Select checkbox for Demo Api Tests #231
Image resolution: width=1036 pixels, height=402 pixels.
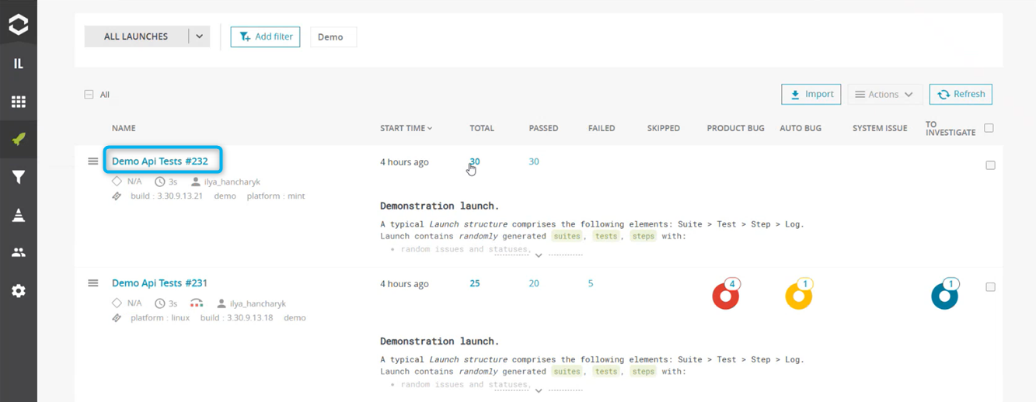click(x=990, y=287)
